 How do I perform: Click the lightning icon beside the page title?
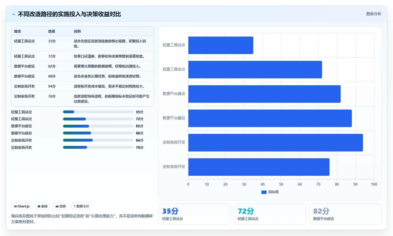(13, 14)
